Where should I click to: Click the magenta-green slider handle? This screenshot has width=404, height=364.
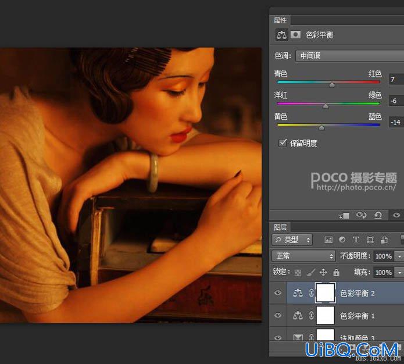tap(326, 106)
